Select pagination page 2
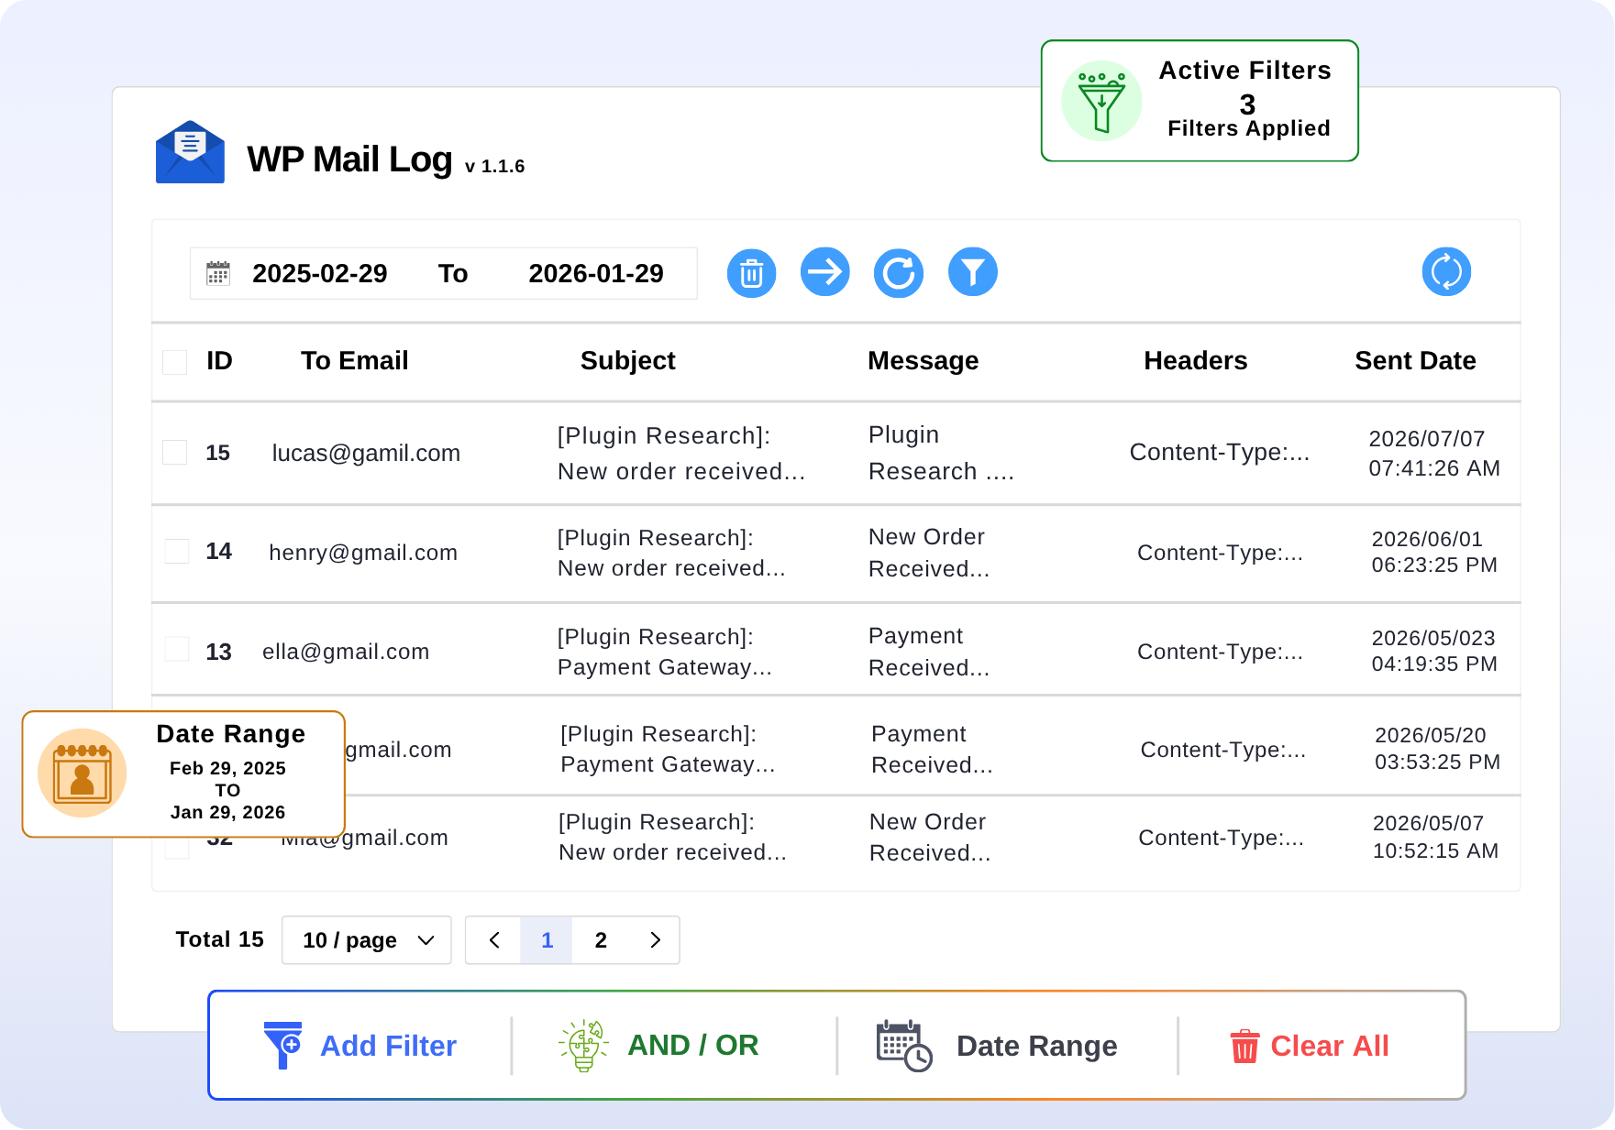This screenshot has width=1615, height=1130. [x=601, y=940]
